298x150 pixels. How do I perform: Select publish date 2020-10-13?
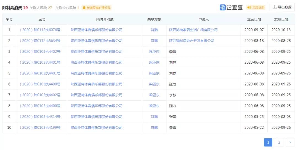click(x=281, y=30)
